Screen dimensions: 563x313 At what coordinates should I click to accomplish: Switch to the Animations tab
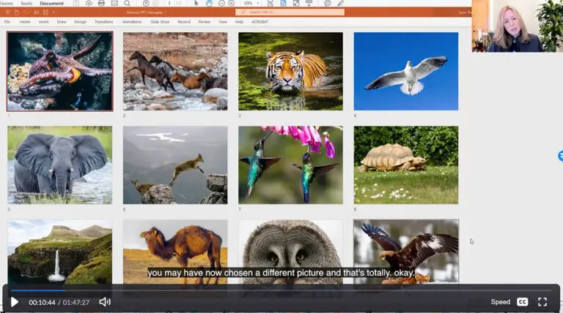pyautogui.click(x=132, y=22)
